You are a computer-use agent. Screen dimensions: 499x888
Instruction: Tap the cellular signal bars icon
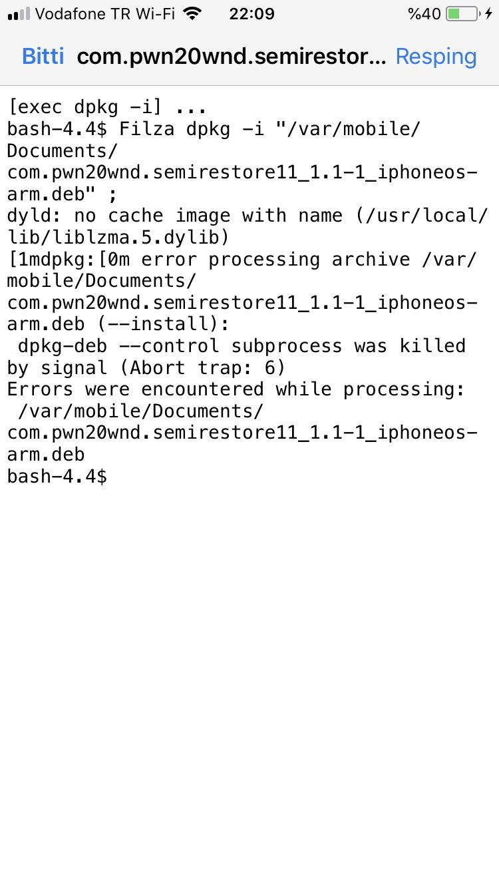(x=19, y=14)
